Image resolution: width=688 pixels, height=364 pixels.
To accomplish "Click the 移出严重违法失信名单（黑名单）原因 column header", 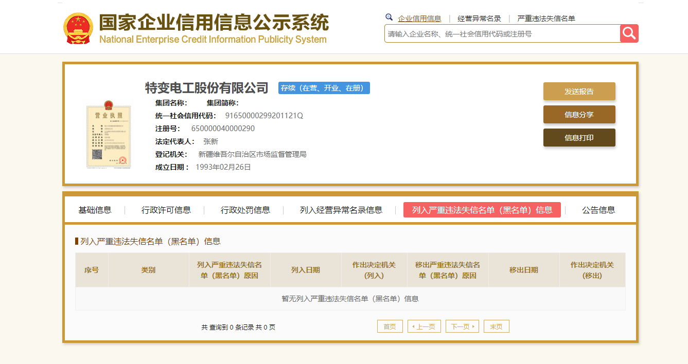I will point(448,270).
